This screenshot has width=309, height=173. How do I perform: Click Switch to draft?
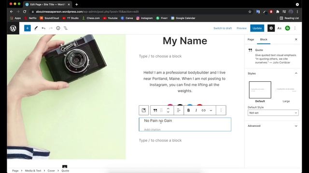(x=223, y=28)
